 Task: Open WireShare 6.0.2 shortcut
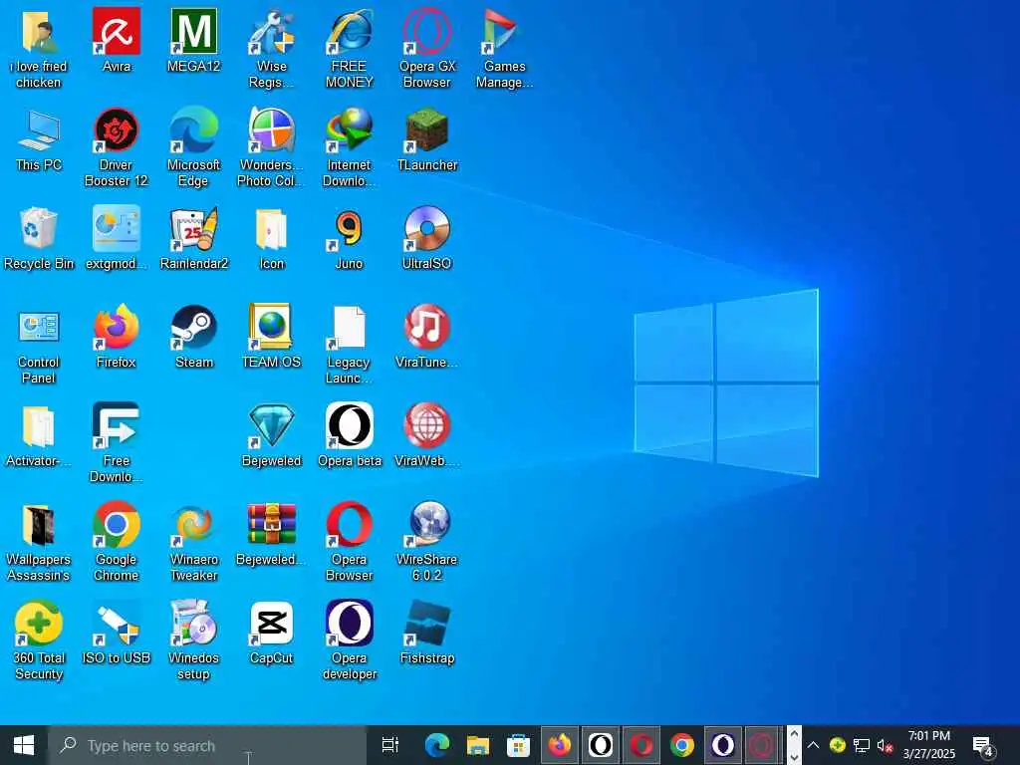(426, 542)
